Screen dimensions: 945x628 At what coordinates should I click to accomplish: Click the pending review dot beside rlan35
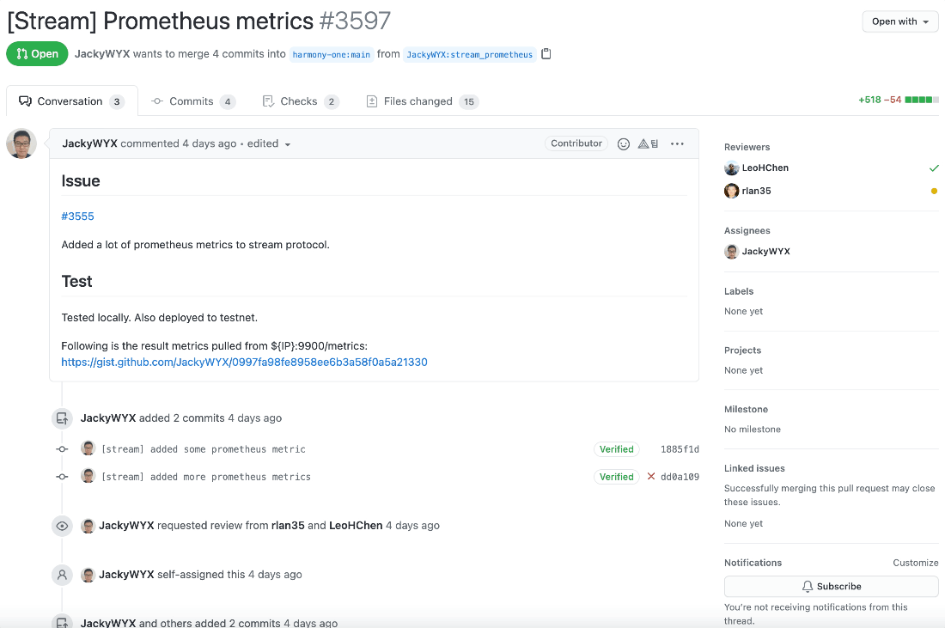(x=934, y=191)
